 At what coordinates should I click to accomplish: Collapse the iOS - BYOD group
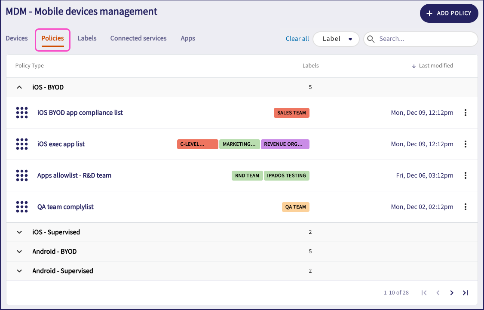[19, 87]
